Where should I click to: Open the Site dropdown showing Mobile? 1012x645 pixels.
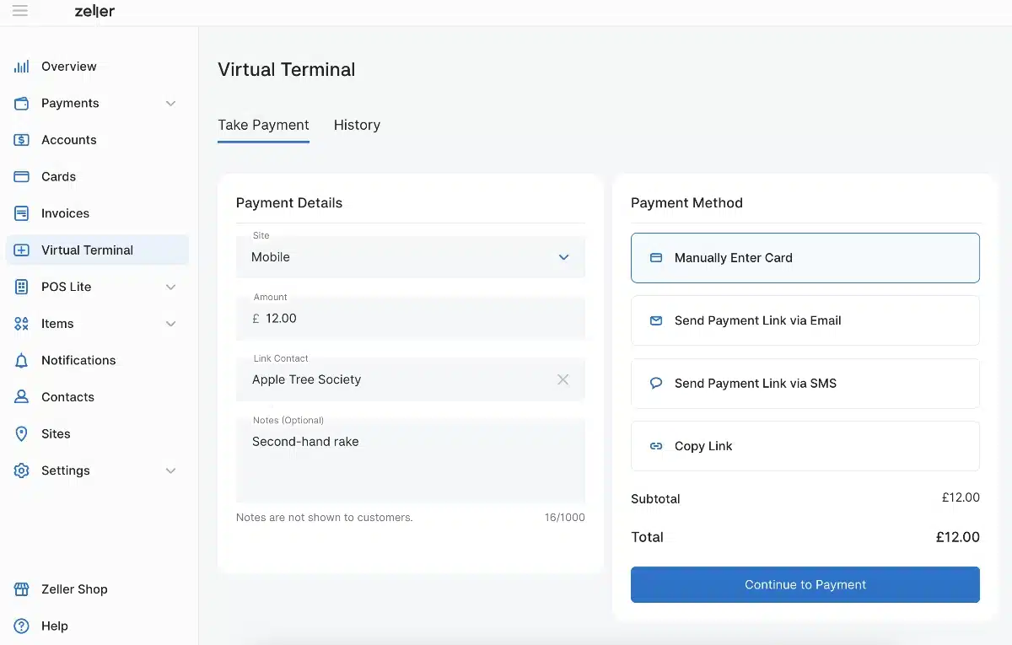coord(411,256)
